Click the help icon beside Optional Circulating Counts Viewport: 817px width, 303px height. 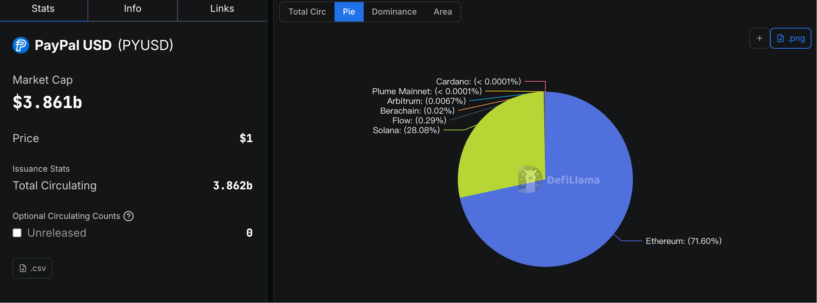click(x=129, y=216)
